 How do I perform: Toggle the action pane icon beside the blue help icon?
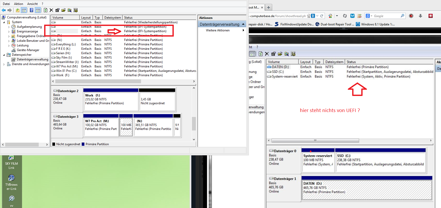(x=38, y=10)
